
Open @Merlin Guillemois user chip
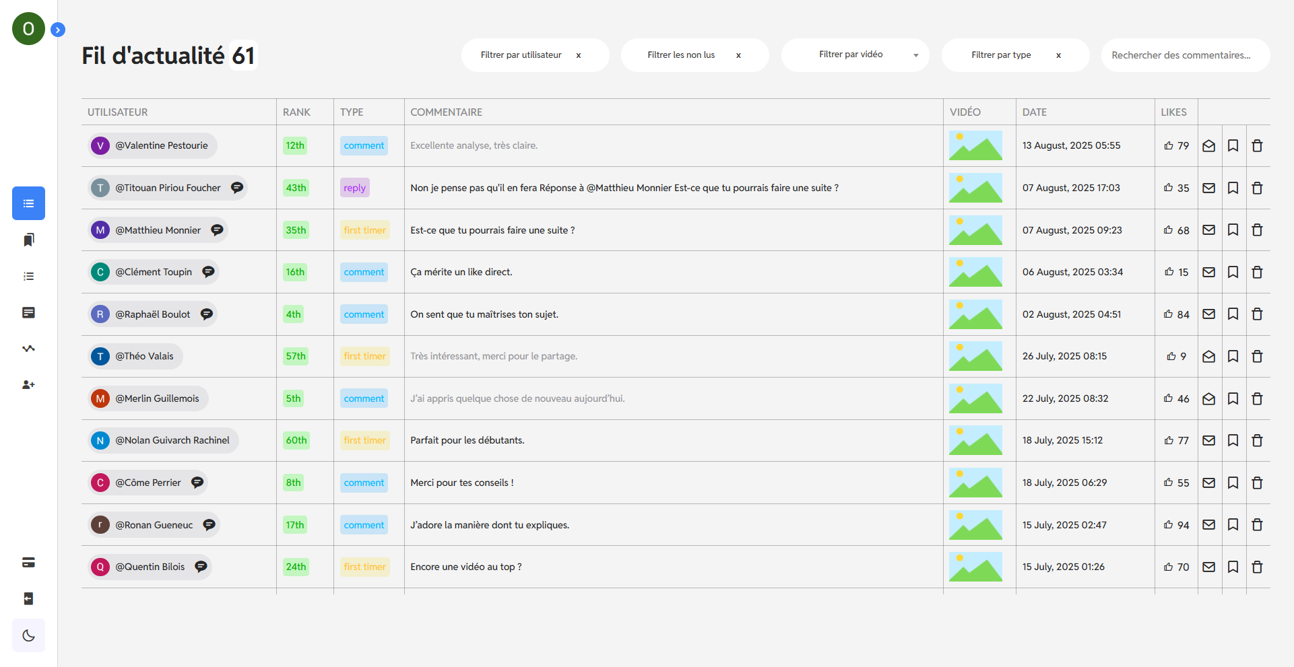(148, 398)
